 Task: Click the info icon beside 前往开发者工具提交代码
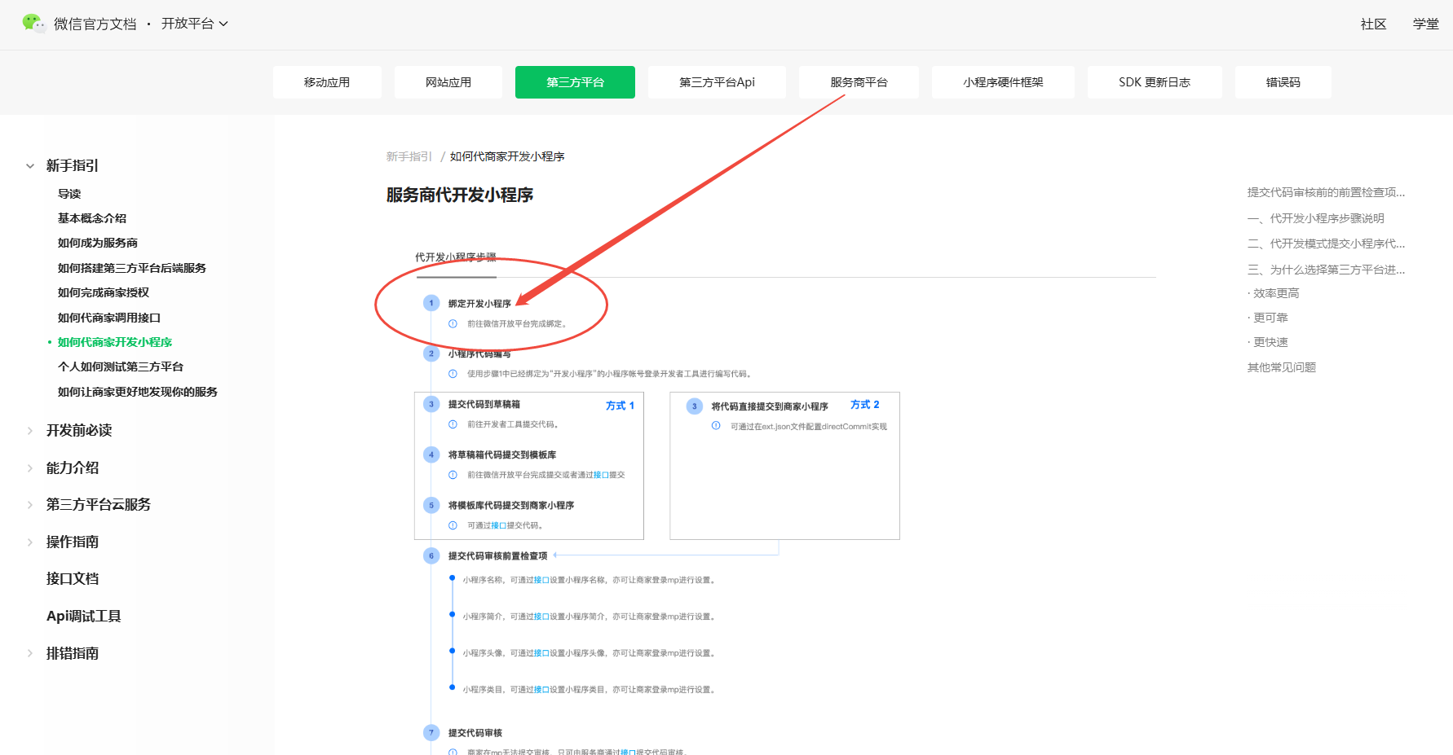pyautogui.click(x=453, y=424)
